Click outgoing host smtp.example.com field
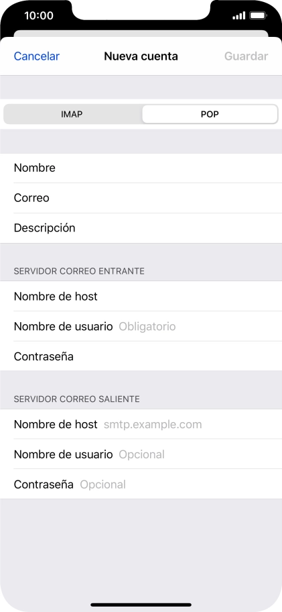The height and width of the screenshot is (612, 282). (141, 424)
